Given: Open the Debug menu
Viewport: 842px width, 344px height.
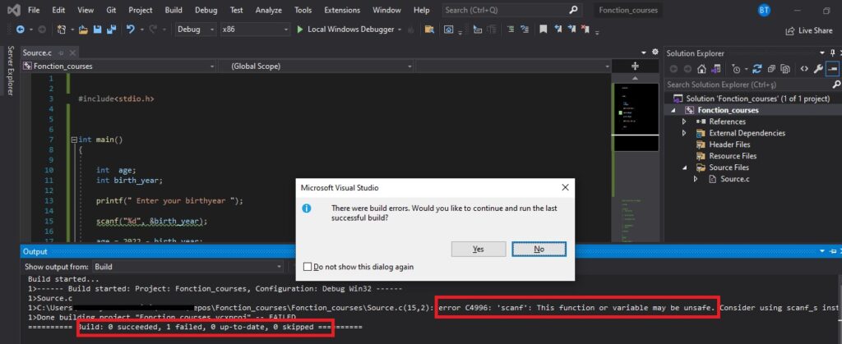Looking at the screenshot, I should coord(206,10).
